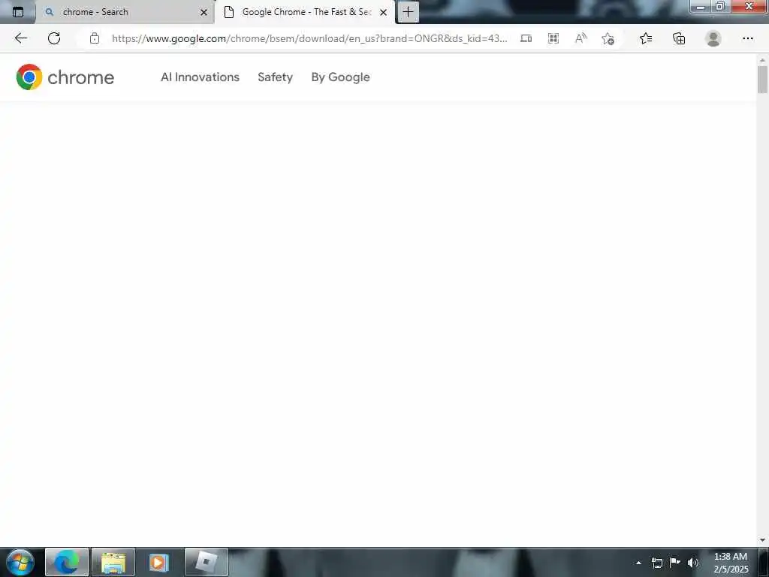The image size is (769, 577).
Task: Refresh the current page
Action: pos(54,38)
